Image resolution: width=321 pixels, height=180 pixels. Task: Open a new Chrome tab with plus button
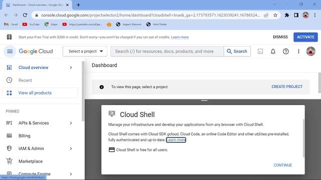tap(78, 5)
